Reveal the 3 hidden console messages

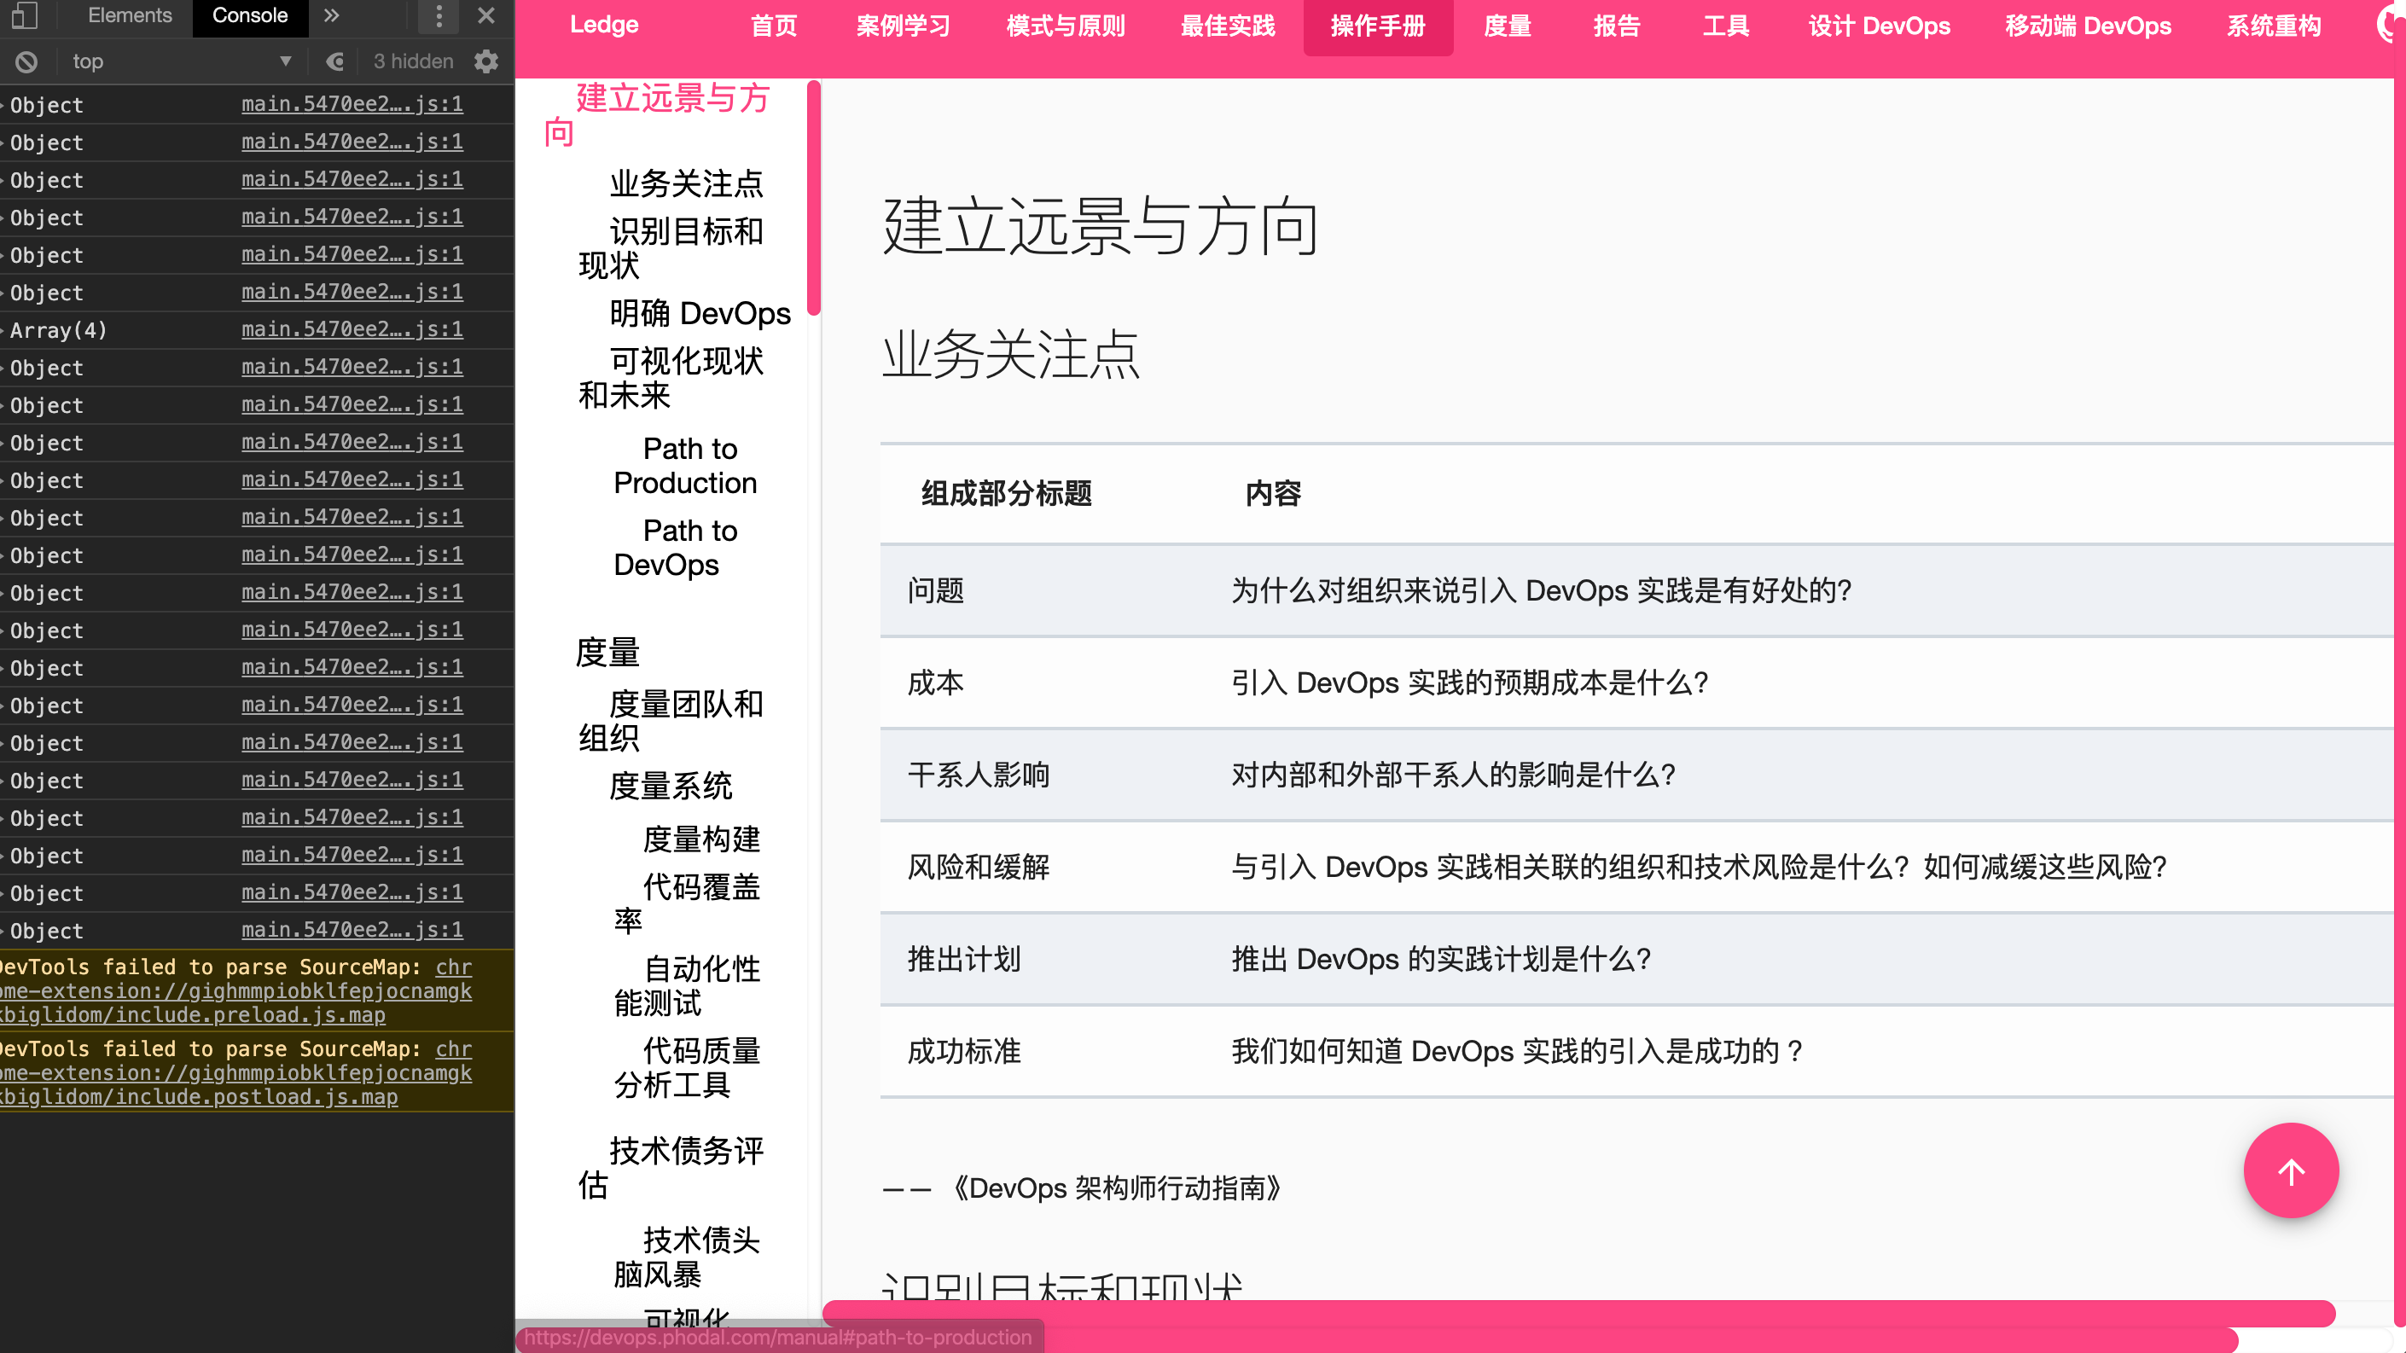click(413, 61)
